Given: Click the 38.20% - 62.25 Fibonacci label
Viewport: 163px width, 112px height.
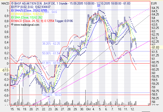Looking at the screenshot, I should click(51, 44).
